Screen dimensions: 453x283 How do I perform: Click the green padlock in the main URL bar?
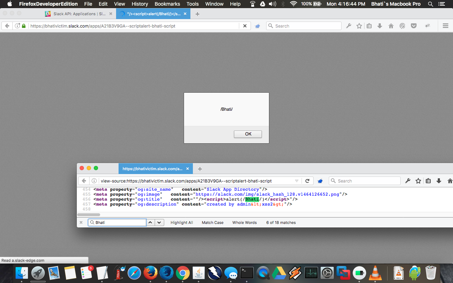pyautogui.click(x=24, y=26)
